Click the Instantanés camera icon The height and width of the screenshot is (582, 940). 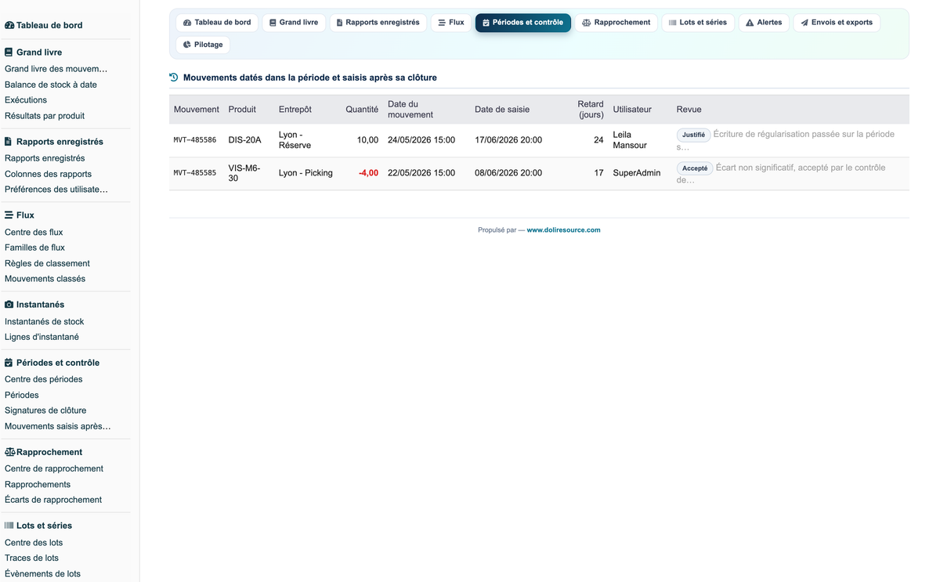[x=9, y=305]
